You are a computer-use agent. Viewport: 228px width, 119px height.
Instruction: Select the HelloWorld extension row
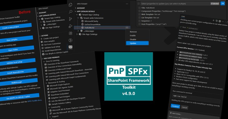click(x=102, y=28)
